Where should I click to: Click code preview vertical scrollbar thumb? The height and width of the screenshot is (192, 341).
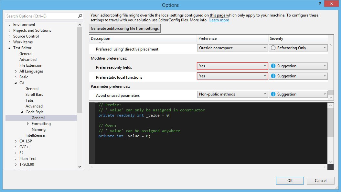coord(331,122)
